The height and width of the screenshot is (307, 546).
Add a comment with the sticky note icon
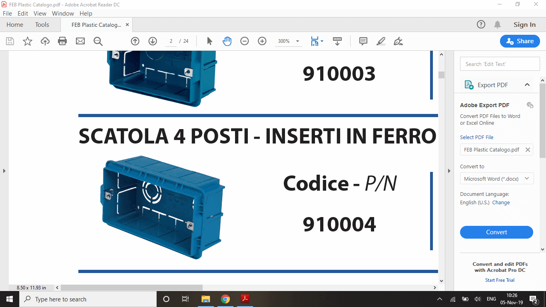[363, 41]
